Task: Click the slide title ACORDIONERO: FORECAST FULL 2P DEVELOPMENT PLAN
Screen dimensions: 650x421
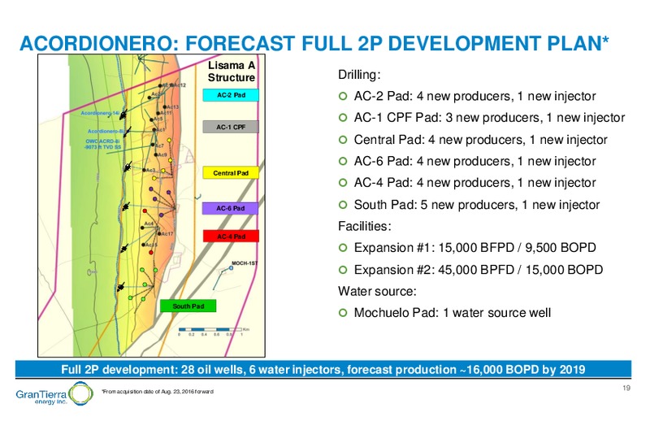Action: click(x=314, y=44)
